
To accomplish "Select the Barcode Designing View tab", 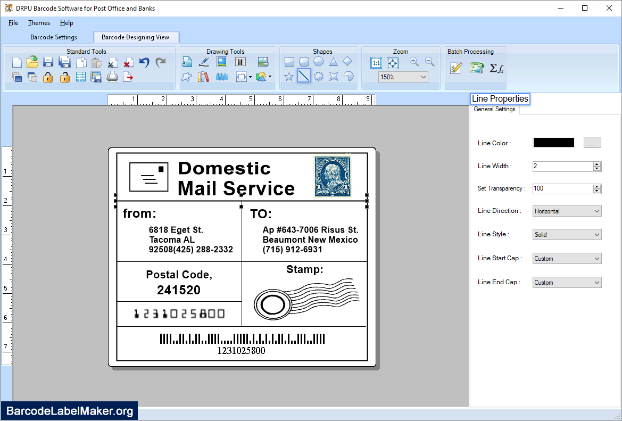I will [136, 37].
